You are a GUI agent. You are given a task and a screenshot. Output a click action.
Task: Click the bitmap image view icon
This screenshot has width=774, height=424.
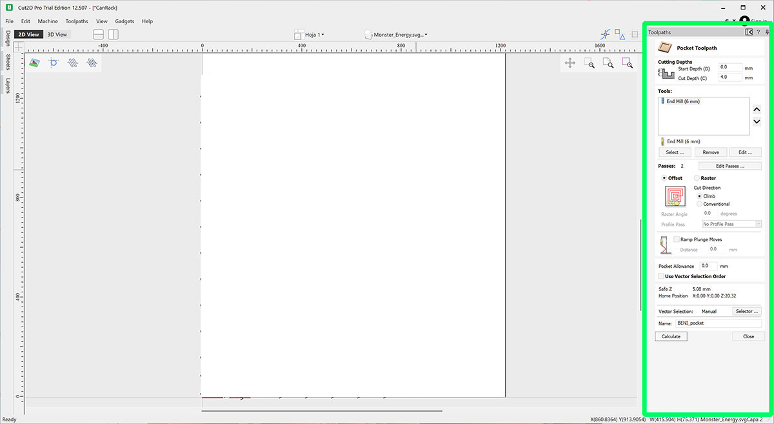(35, 63)
